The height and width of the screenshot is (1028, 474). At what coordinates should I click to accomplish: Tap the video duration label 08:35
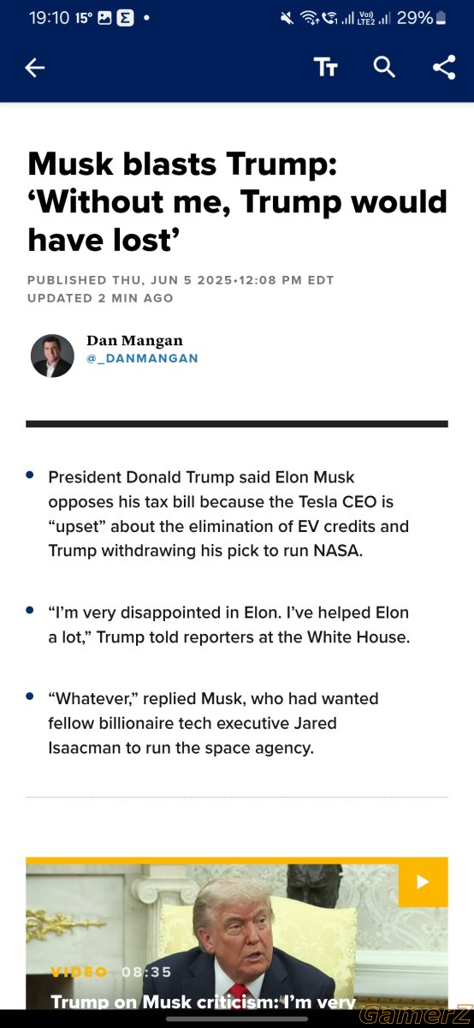click(x=146, y=971)
